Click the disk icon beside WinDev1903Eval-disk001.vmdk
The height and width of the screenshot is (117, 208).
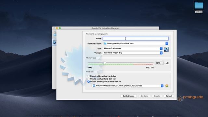click(94, 86)
